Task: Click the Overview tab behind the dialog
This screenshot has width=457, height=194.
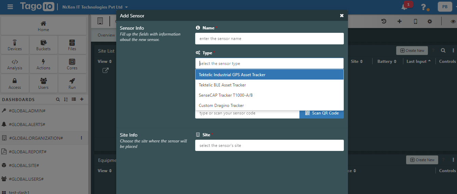Action: pyautogui.click(x=106, y=35)
